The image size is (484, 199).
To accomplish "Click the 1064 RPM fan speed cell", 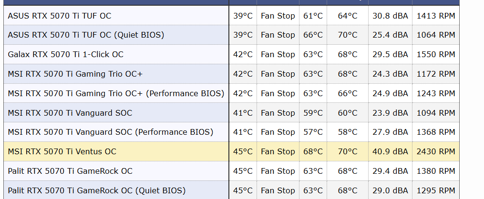I will [x=436, y=35].
